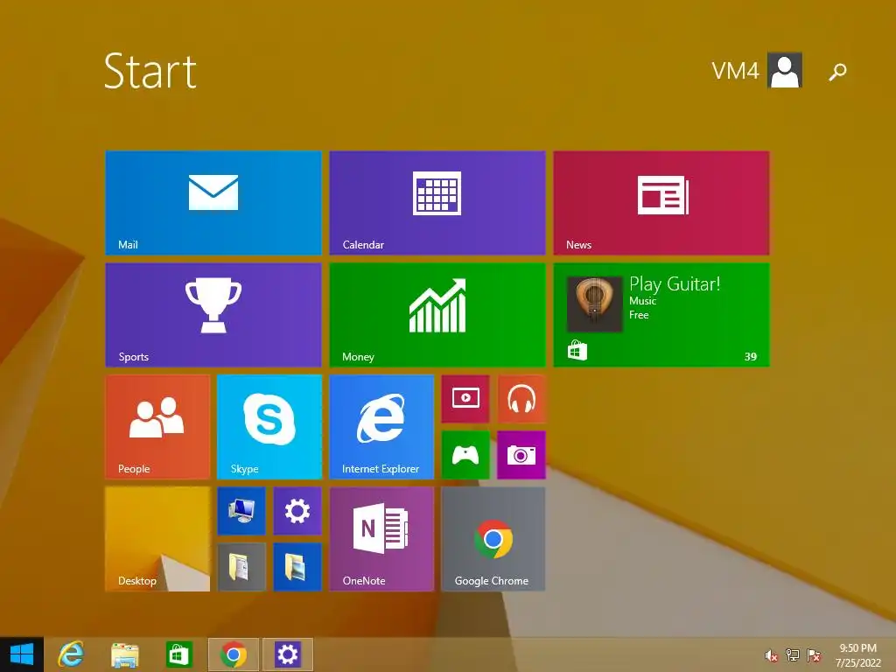Screen dimensions: 896x672
Task: Switch to Google Chrome in the taskbar
Action: click(233, 654)
